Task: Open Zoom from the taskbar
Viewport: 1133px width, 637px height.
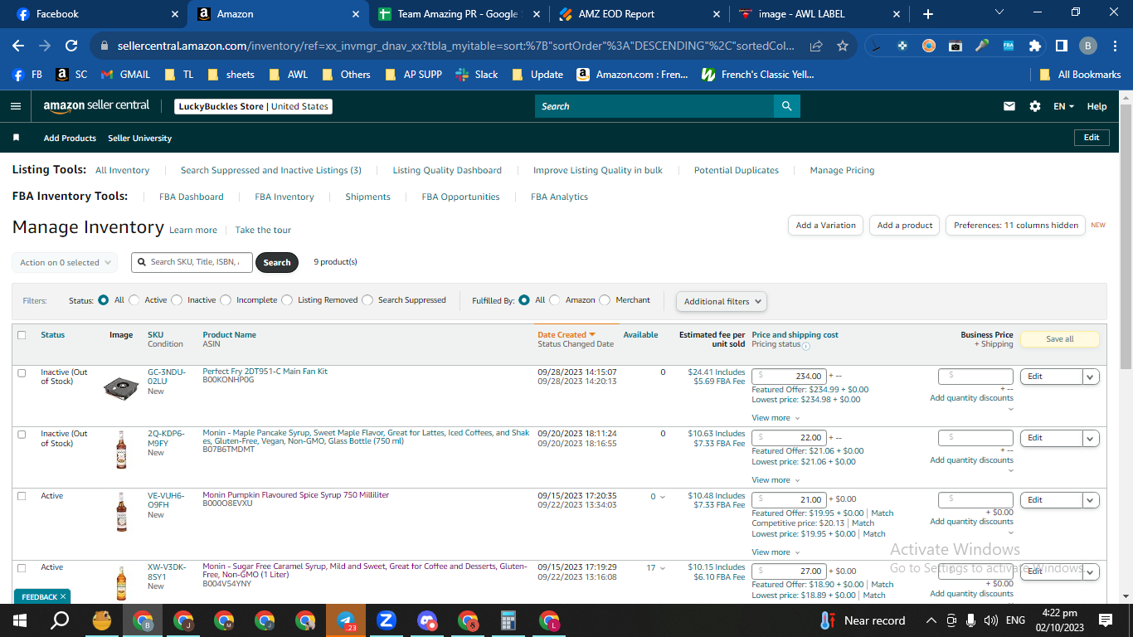Action: [386, 620]
